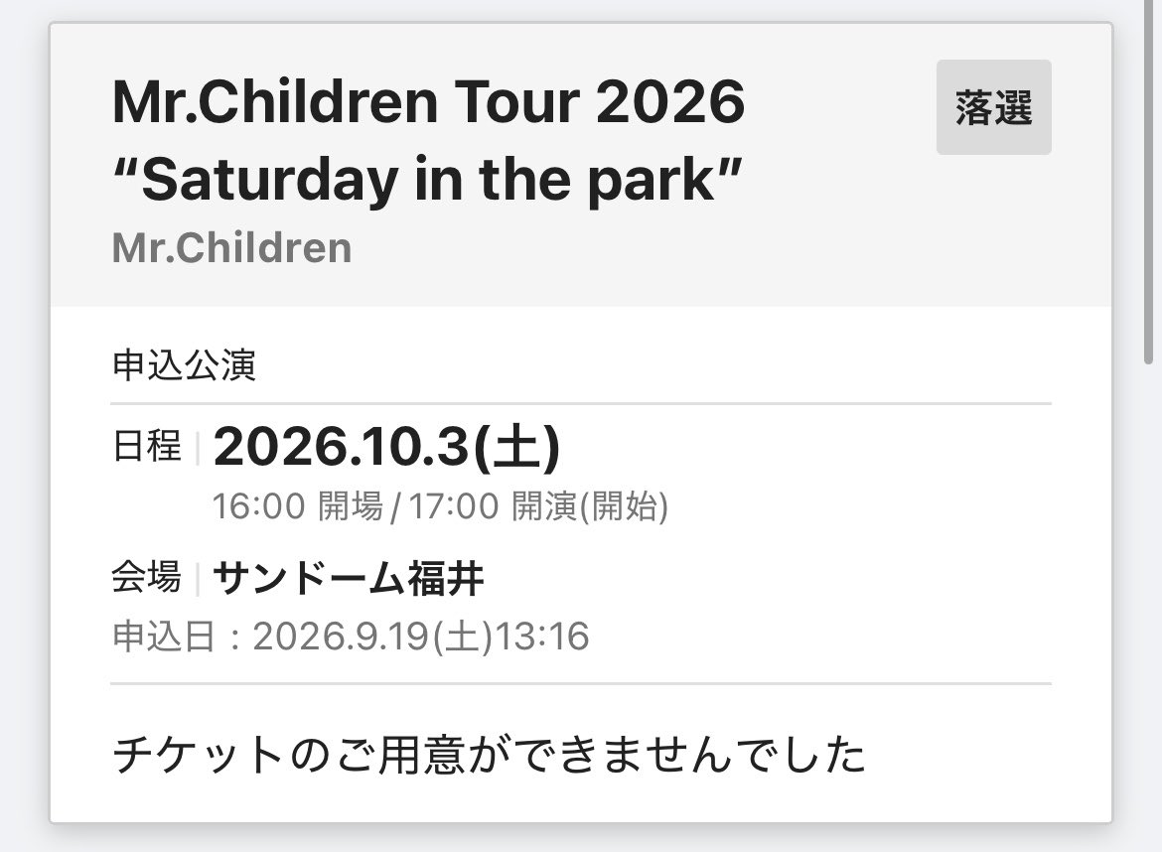This screenshot has height=852, width=1162.
Task: Click the word Tour in the title
Action: coord(515,101)
